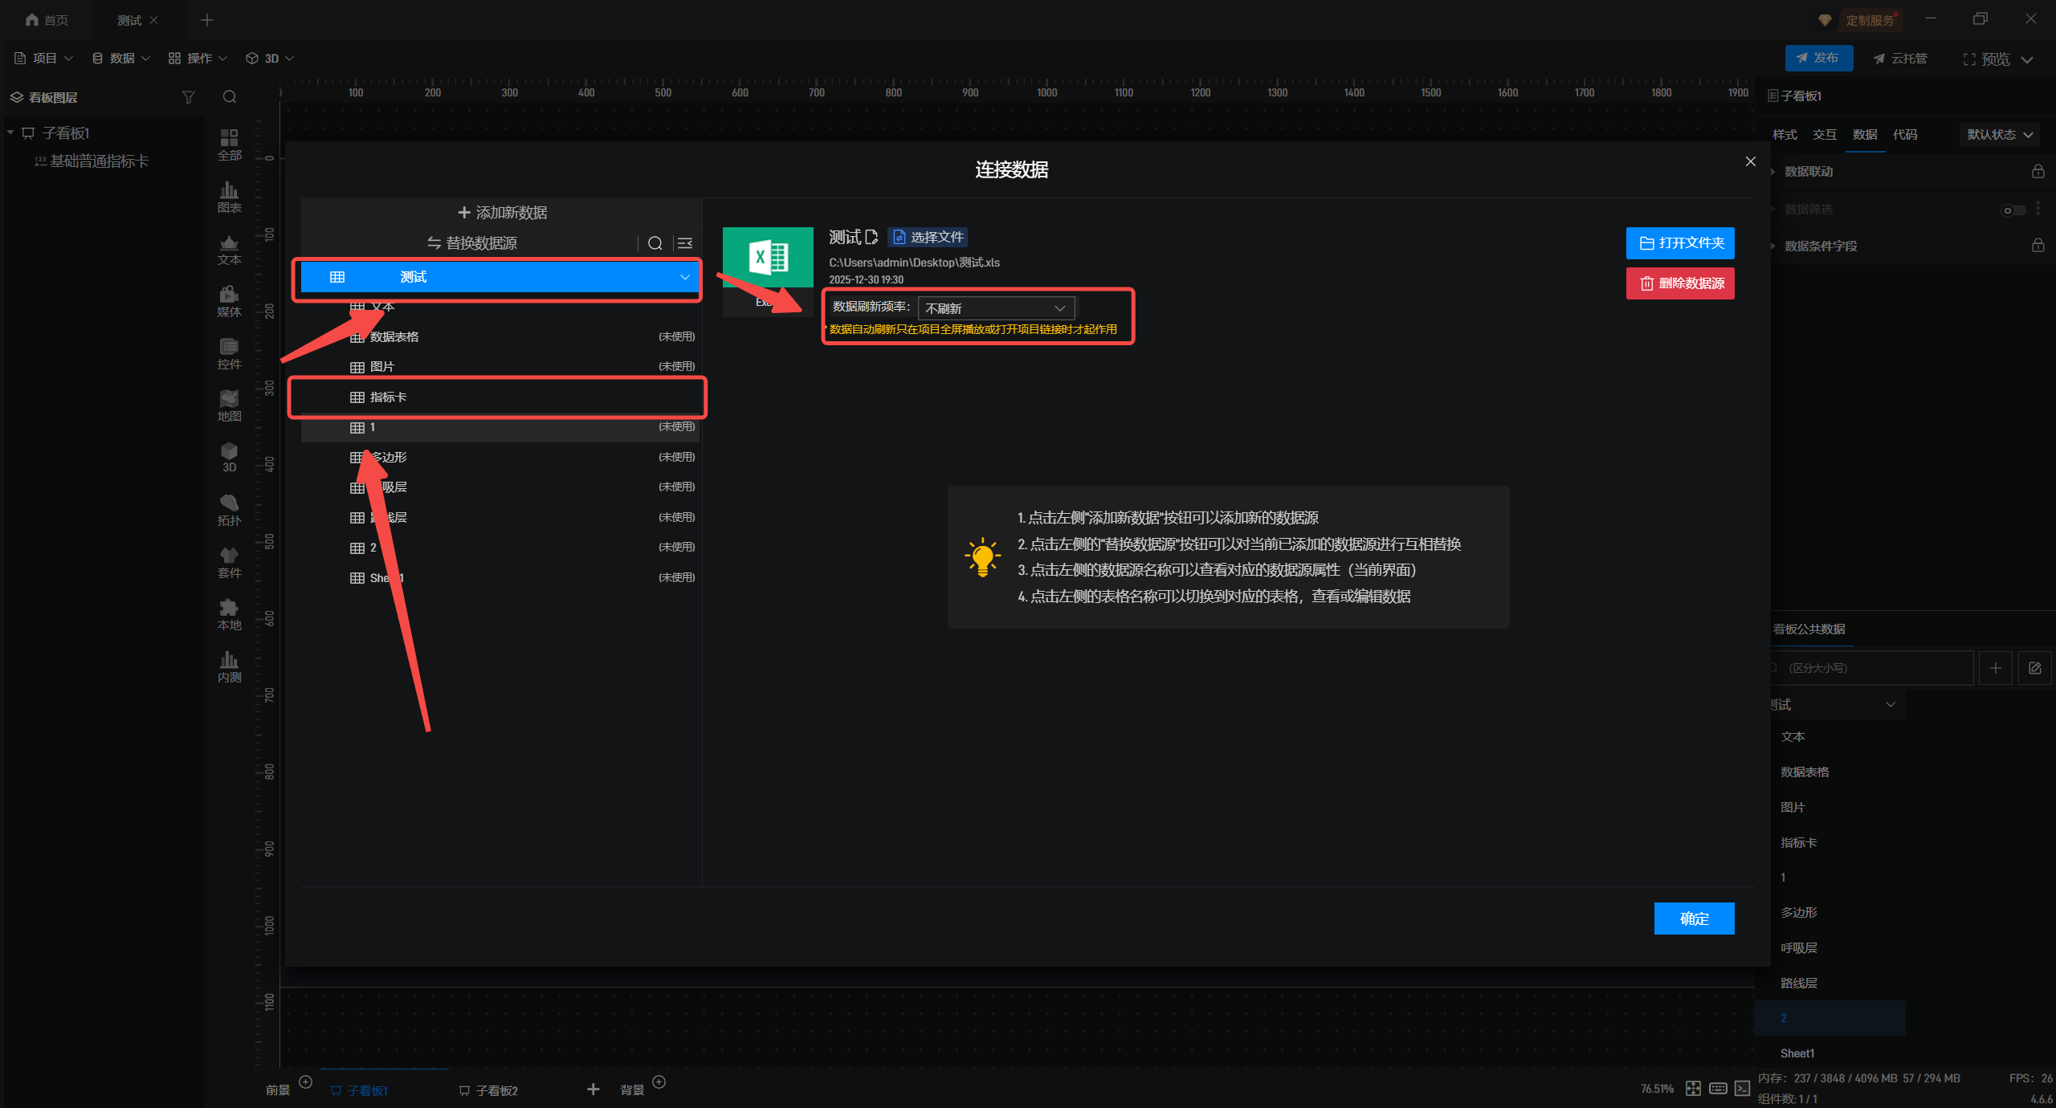Click the rename icon next to 测试 title

[x=871, y=237]
